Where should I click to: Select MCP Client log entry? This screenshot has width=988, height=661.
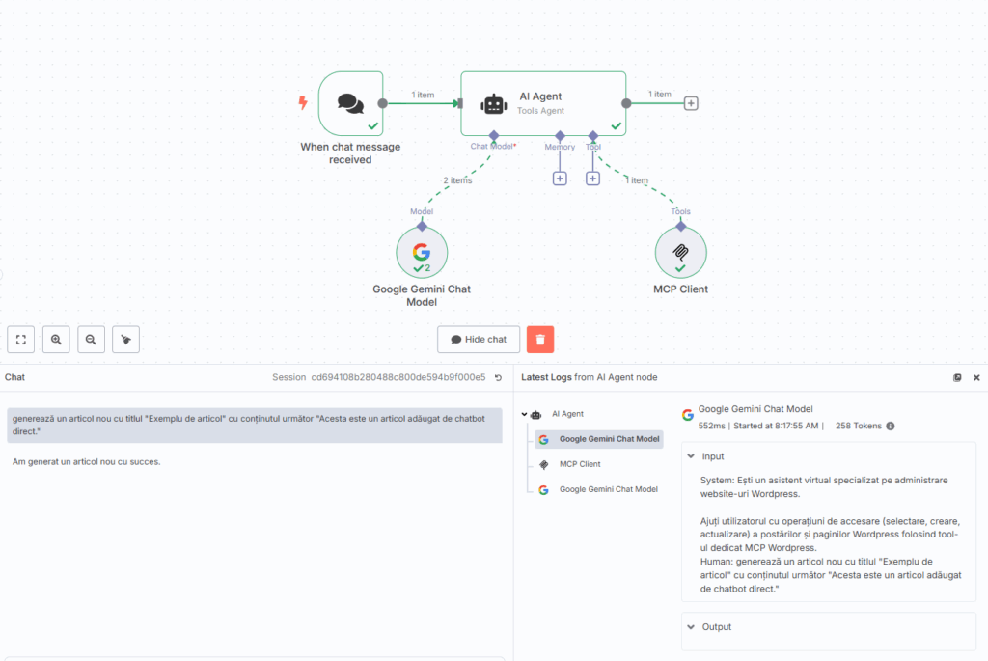pyautogui.click(x=580, y=464)
